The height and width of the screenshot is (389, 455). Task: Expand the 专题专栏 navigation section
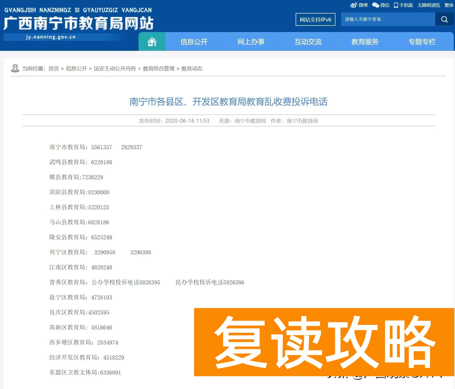click(x=422, y=42)
